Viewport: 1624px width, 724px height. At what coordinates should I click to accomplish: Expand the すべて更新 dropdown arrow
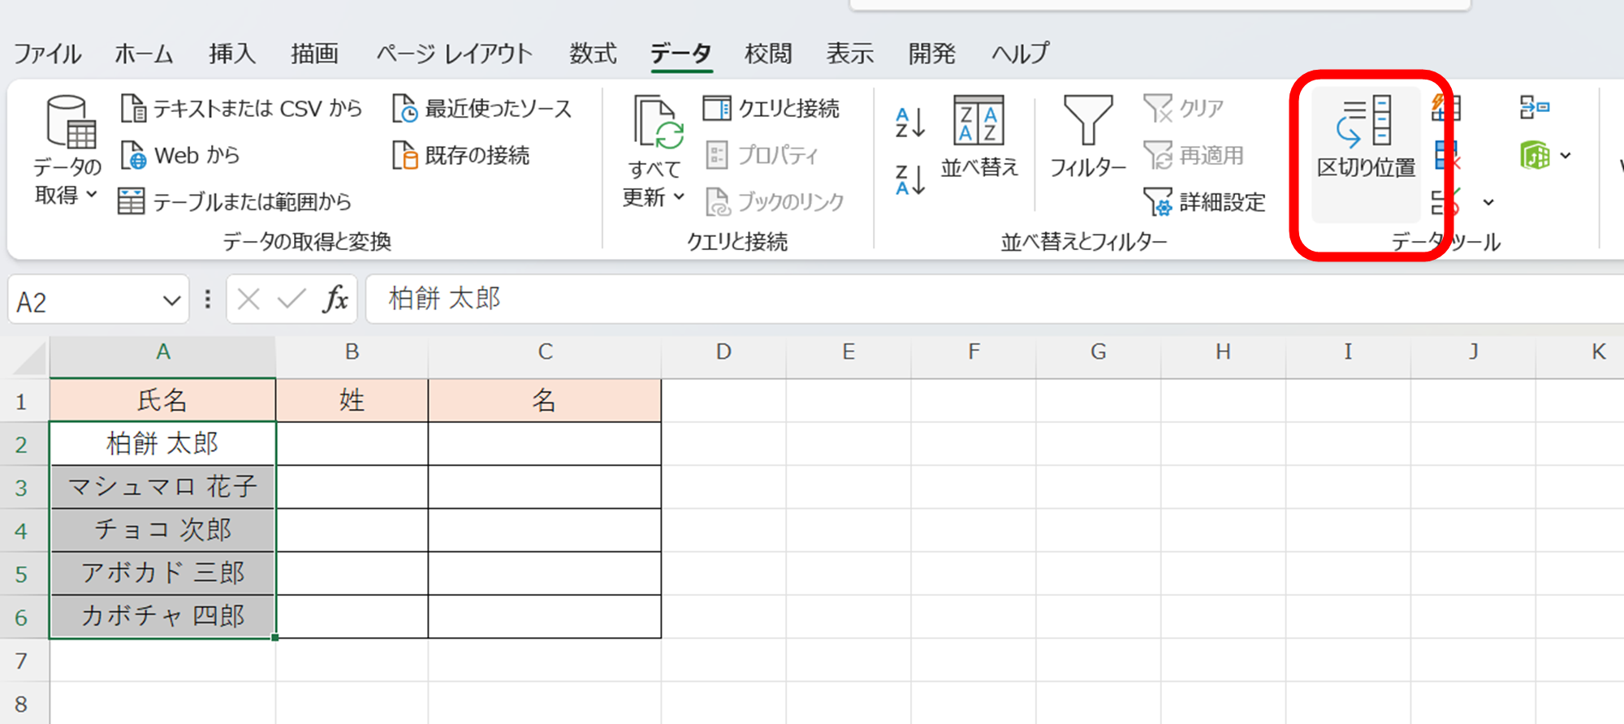679,196
